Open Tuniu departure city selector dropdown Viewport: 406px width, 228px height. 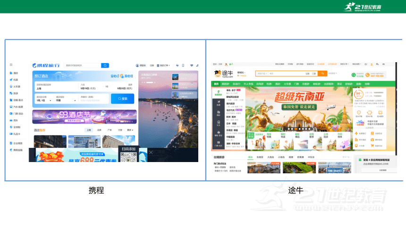click(x=241, y=73)
